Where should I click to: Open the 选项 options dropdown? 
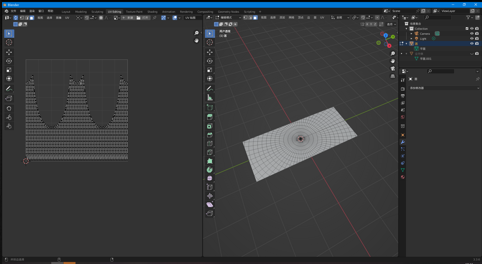pyautogui.click(x=391, y=24)
